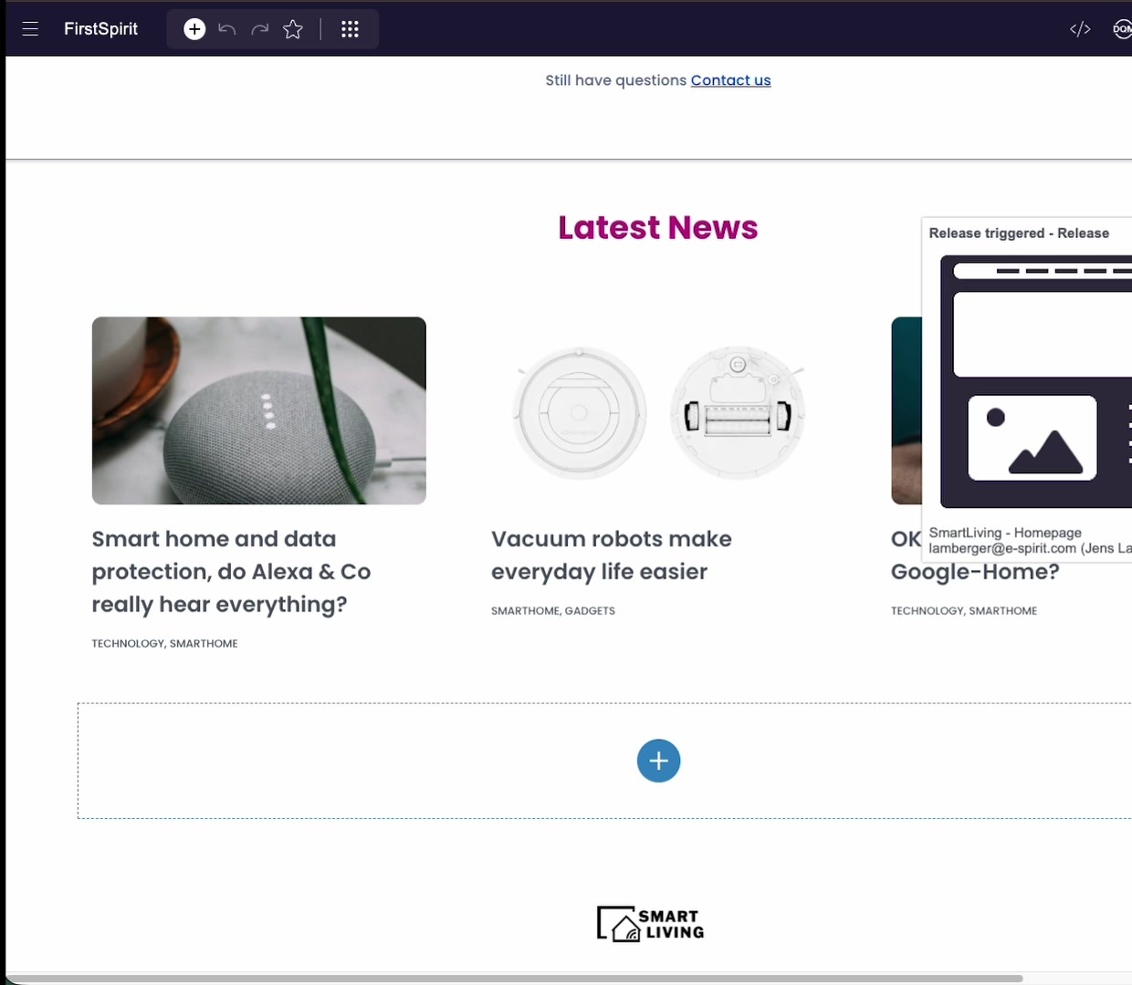Click the Still have questions text
Screen dimensions: 1132x985
coord(615,80)
